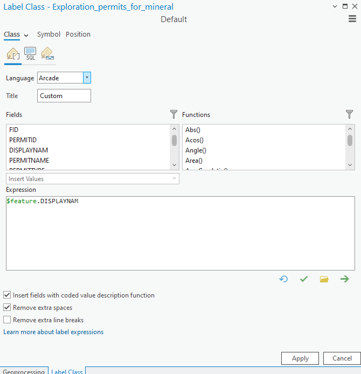
Task: Verify expression with green checkmark
Action: click(304, 279)
